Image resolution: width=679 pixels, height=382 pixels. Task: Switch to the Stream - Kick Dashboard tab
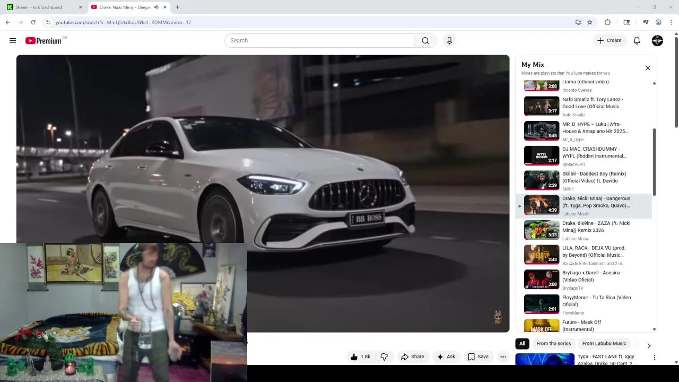(x=45, y=7)
